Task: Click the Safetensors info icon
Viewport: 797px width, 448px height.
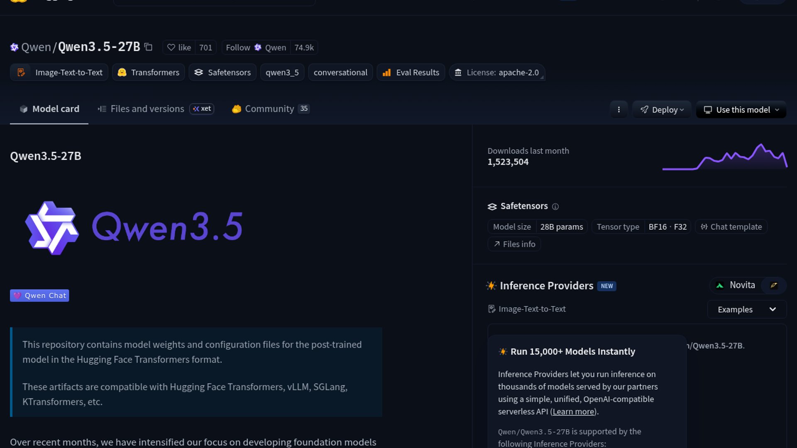Action: [x=555, y=207]
